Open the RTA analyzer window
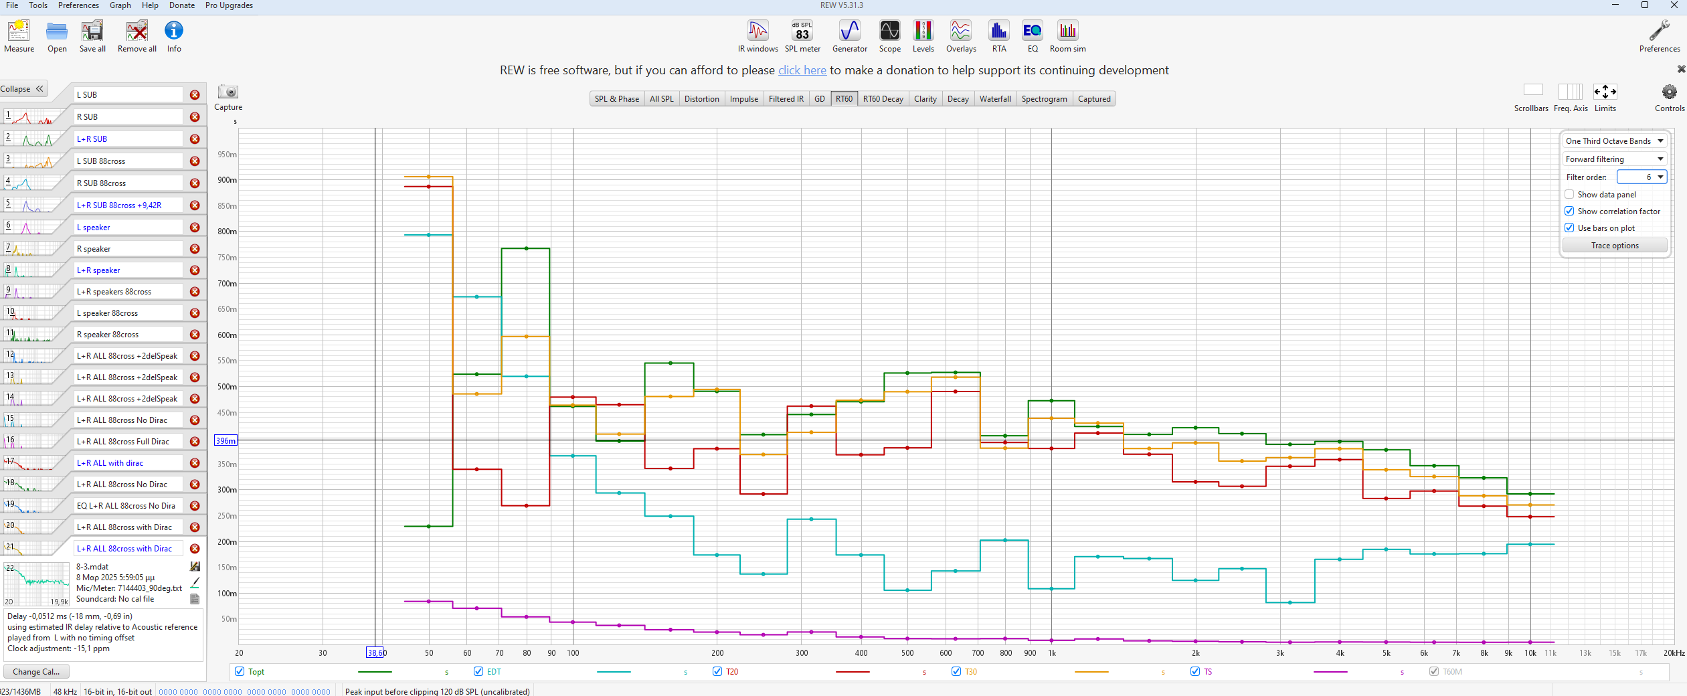The image size is (1687, 696). (998, 36)
